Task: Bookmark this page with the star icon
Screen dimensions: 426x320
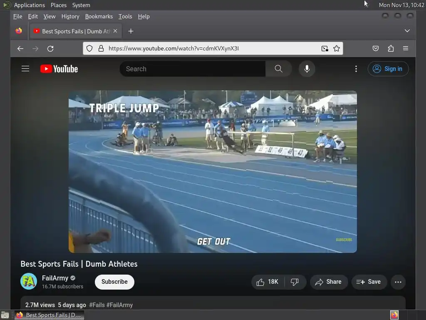Action: [336, 48]
